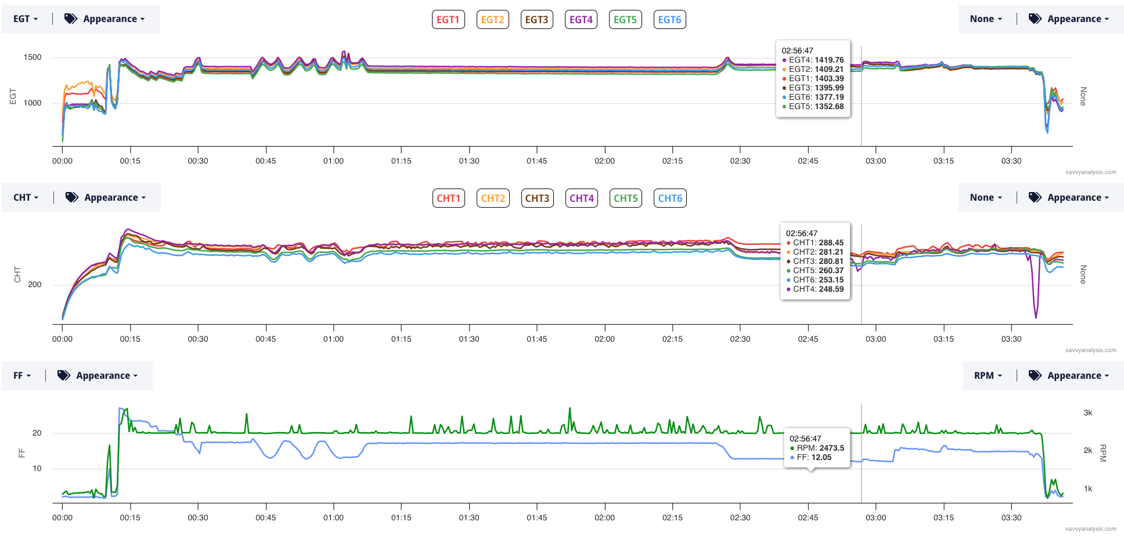
Task: Toggle the EGT6 series visibility
Action: 669,20
